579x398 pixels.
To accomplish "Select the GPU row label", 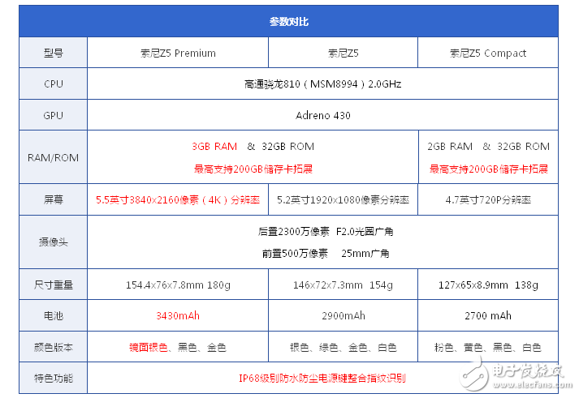I will click(x=53, y=115).
